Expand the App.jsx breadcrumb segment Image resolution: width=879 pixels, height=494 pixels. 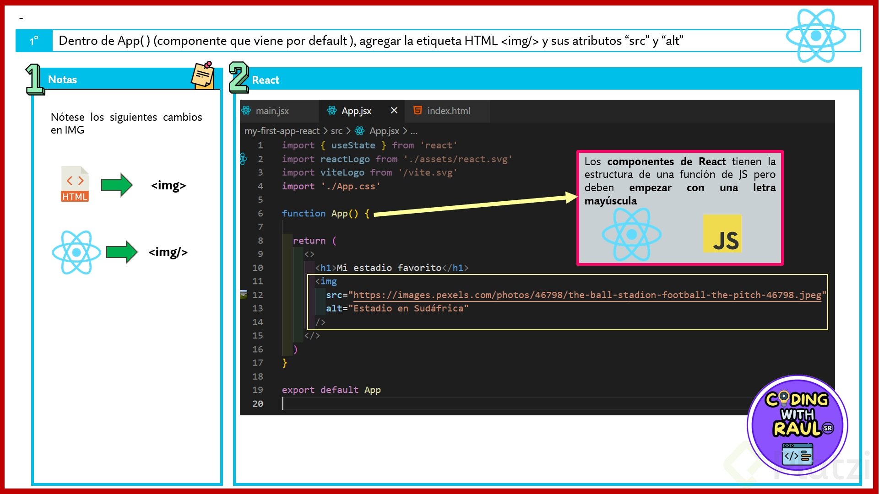pos(384,131)
